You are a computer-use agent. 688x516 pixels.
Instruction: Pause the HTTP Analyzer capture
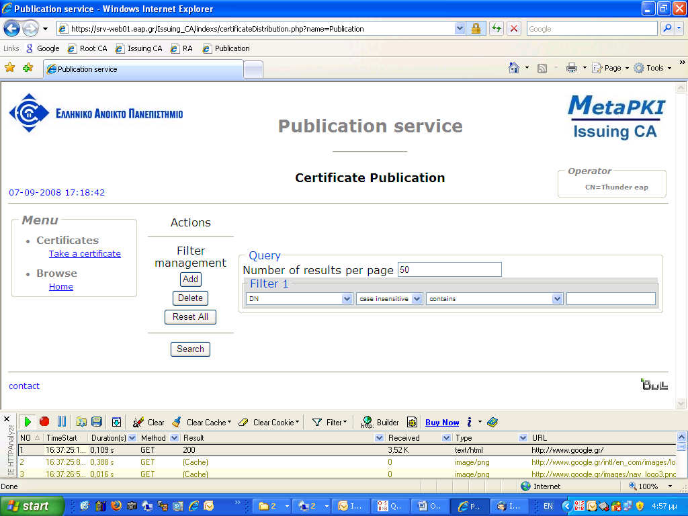(62, 422)
